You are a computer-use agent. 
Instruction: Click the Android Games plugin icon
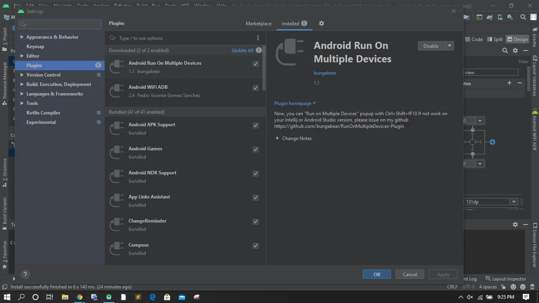click(x=116, y=153)
